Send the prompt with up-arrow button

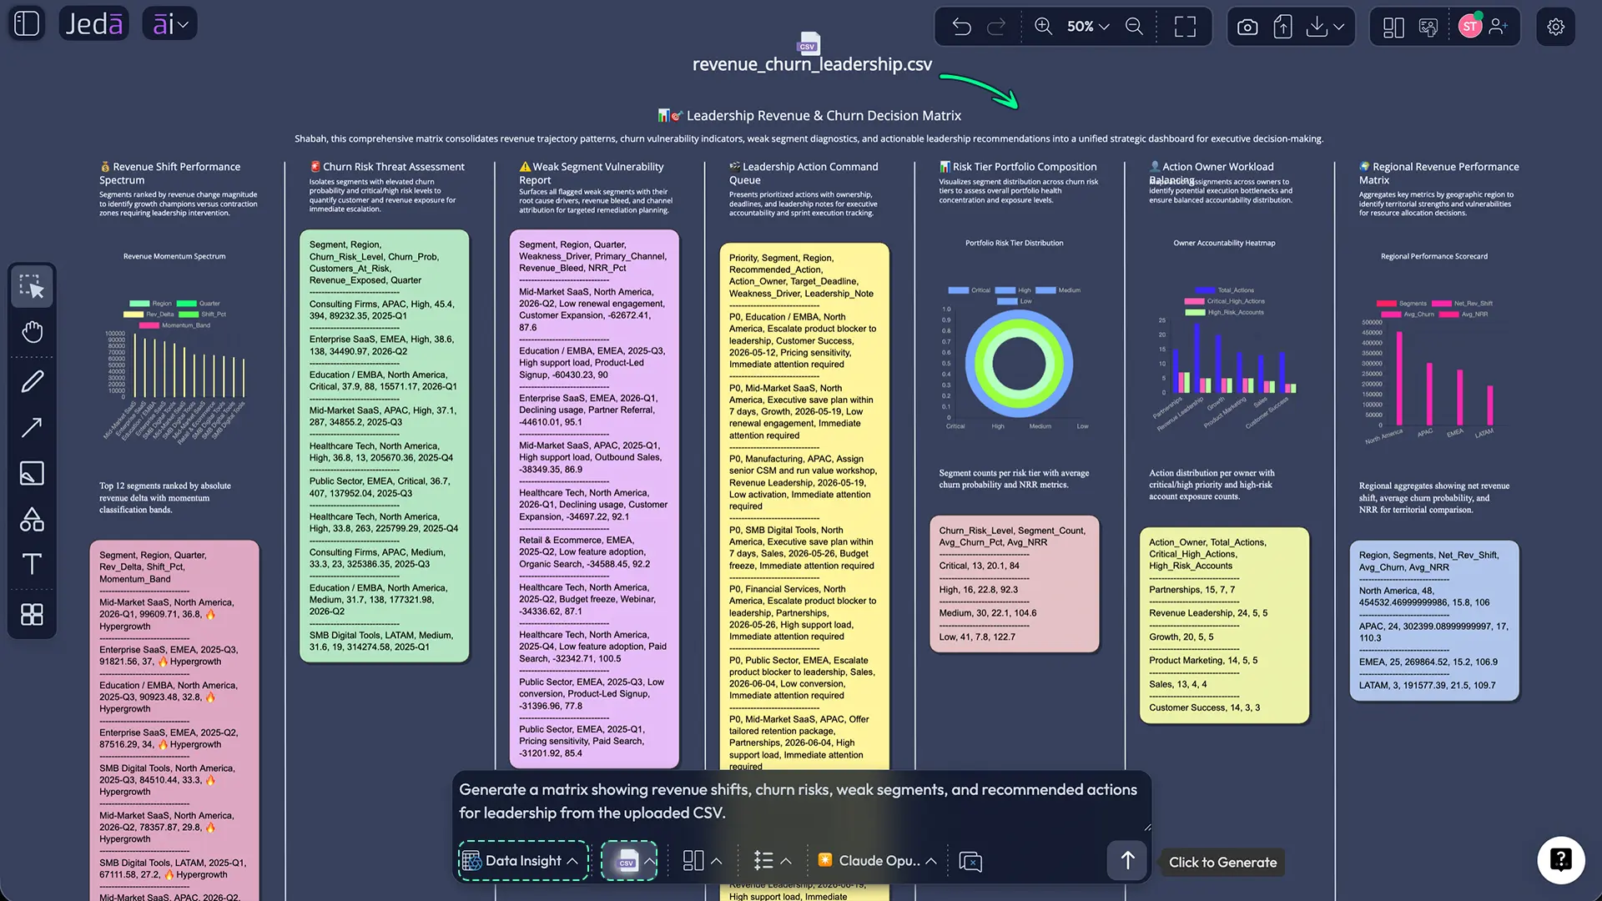(1127, 860)
